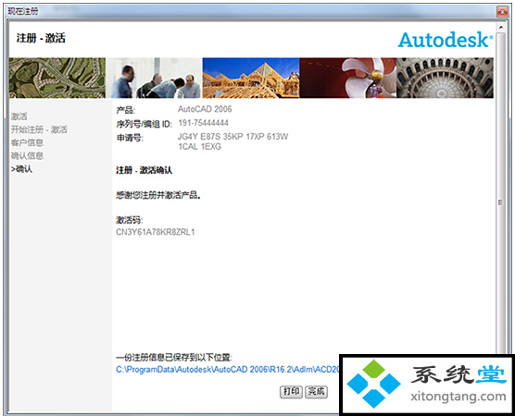Click the 完成 (Finish) button
The width and height of the screenshot is (515, 416).
tap(316, 392)
